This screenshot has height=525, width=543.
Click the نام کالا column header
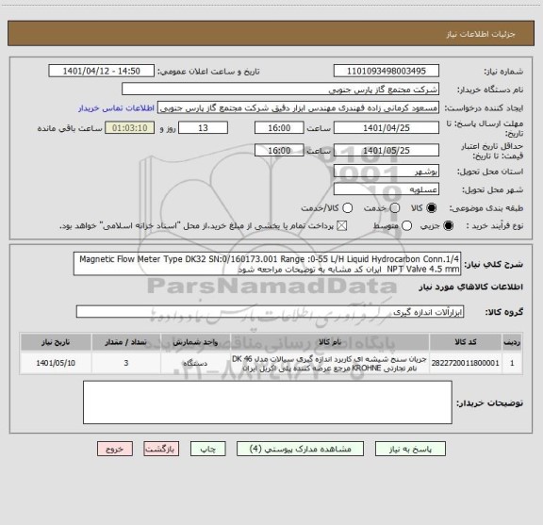(x=330, y=342)
